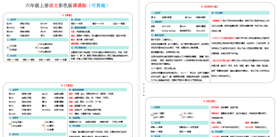Select 六、中心思想总结 heading in 草原 card
The image size is (277, 137).
point(79,48)
